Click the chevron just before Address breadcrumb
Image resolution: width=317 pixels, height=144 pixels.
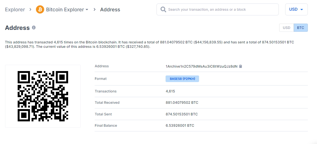point(94,9)
